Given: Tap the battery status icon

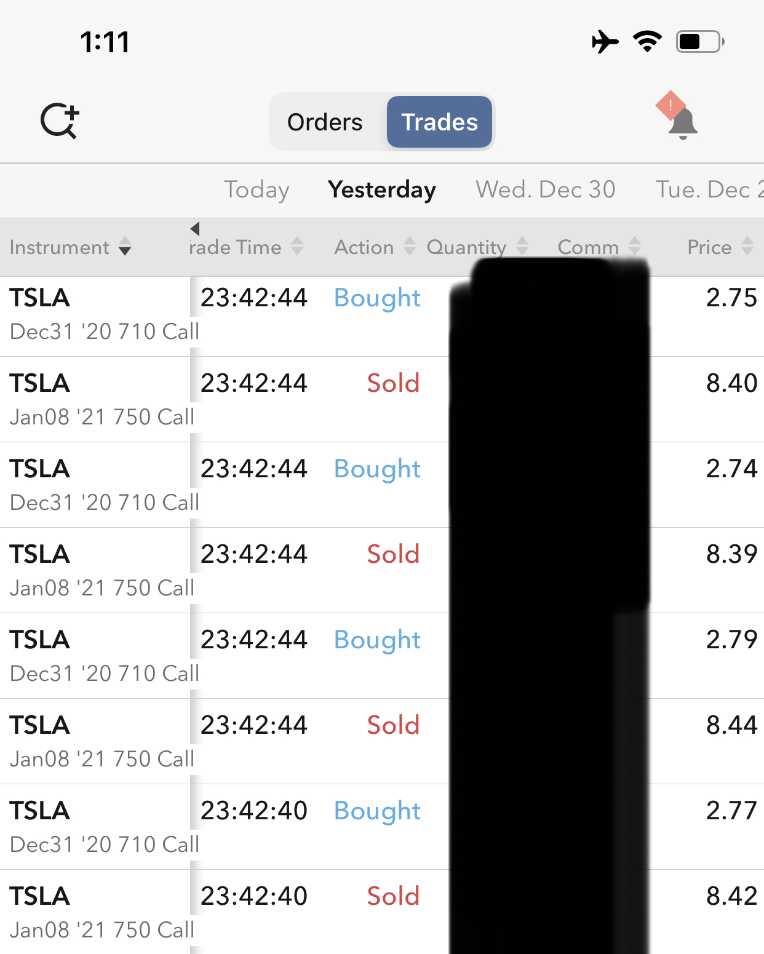Looking at the screenshot, I should click(x=699, y=42).
